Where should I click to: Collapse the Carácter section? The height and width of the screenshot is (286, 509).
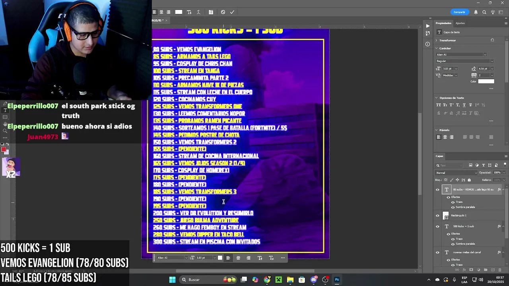437,48
